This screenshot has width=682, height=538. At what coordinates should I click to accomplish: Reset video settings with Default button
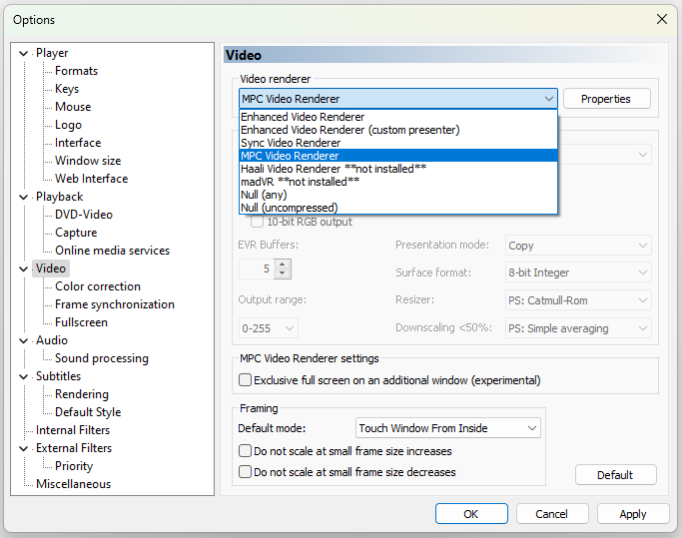point(615,475)
